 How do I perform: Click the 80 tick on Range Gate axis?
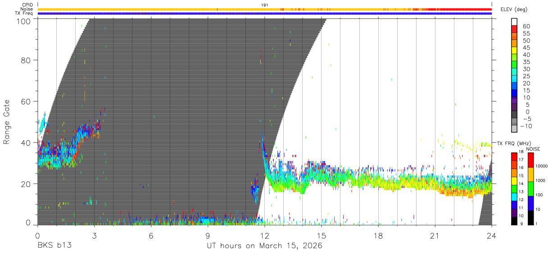[x=26, y=60]
